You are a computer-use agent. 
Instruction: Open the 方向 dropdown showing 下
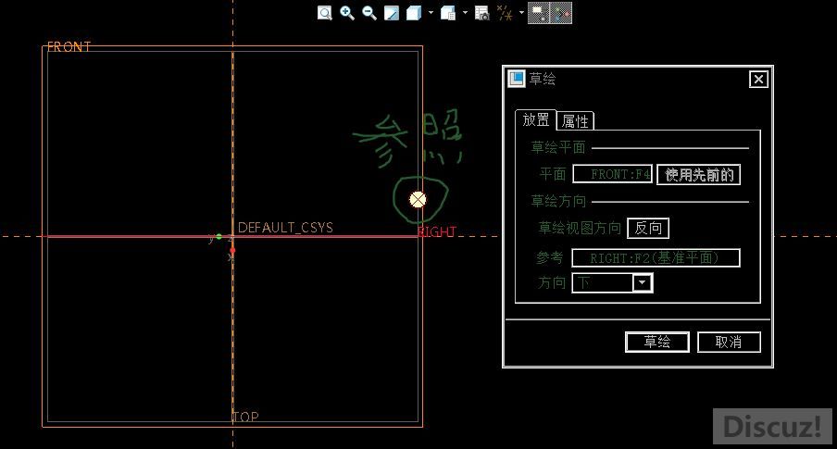pos(612,282)
